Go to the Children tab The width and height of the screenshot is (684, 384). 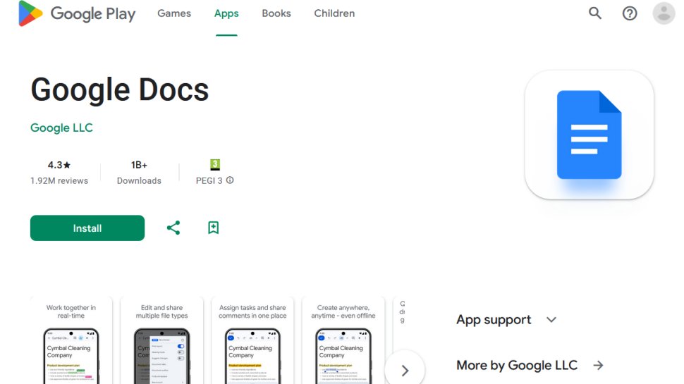[x=334, y=13]
